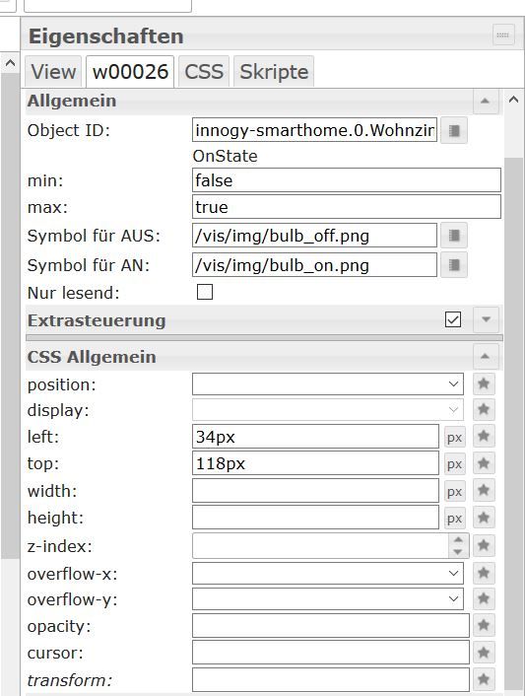Click the star icon beside transform
525x696 pixels.
point(484,679)
